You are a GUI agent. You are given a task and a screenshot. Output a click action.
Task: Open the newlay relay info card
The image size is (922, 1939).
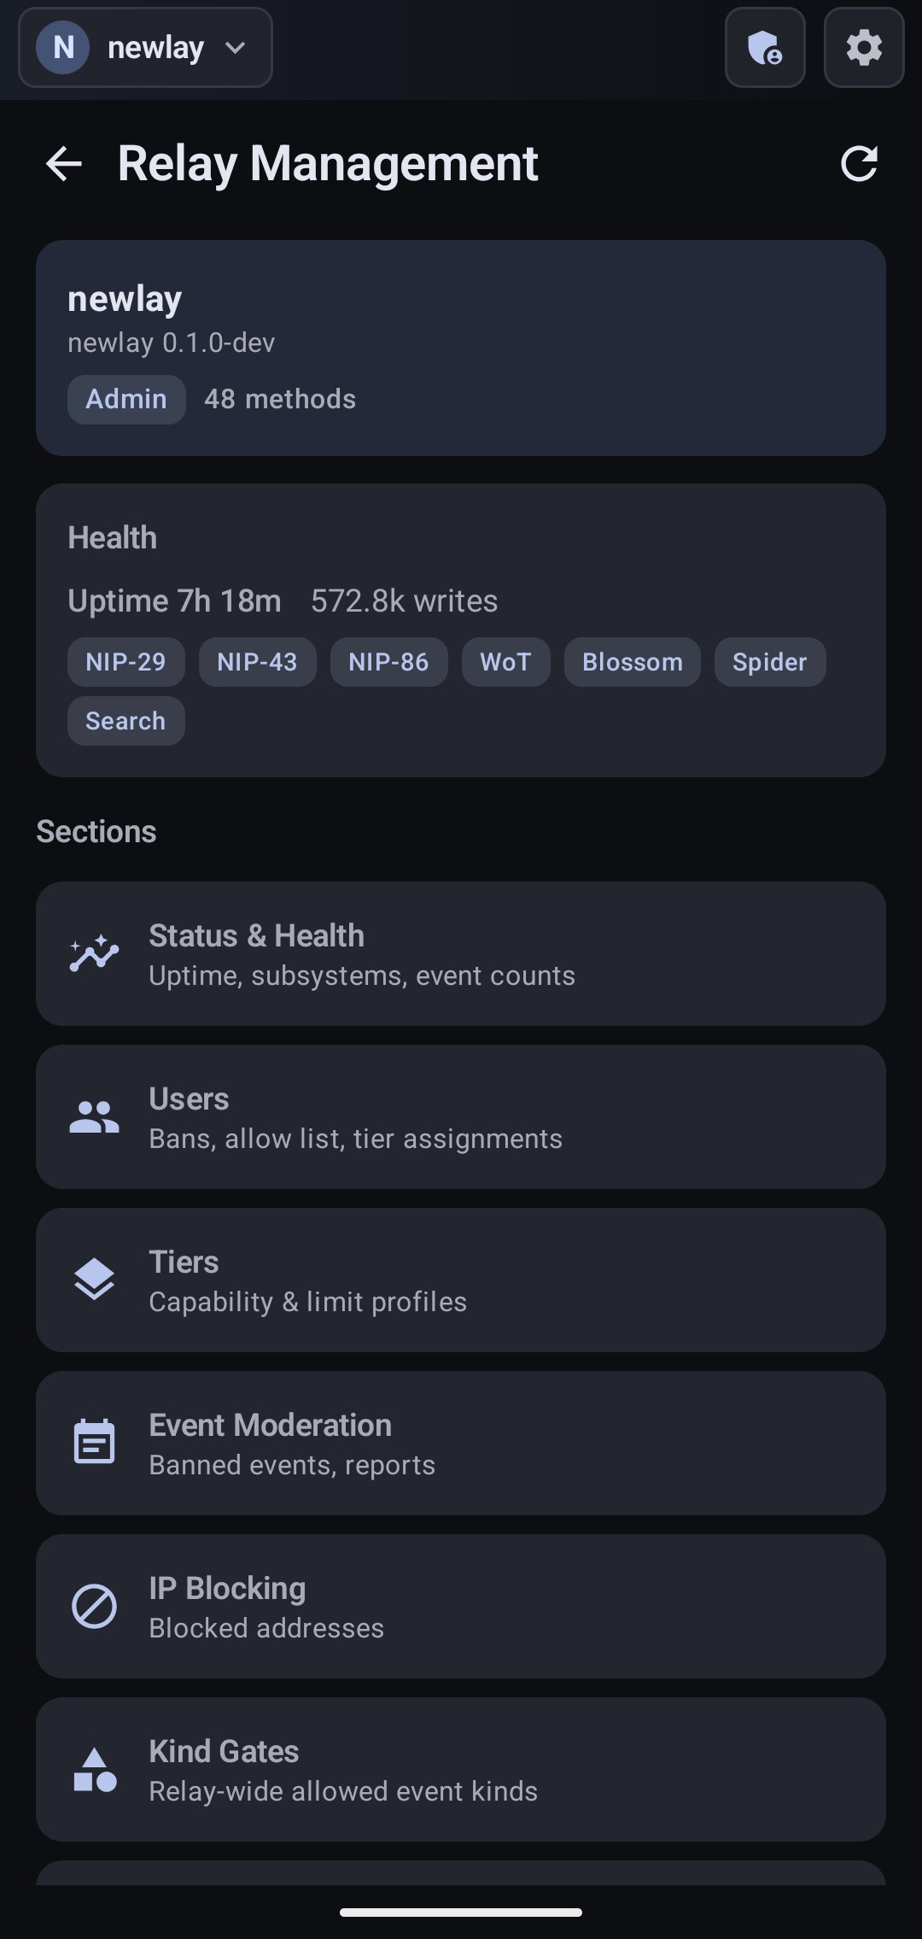[461, 348]
